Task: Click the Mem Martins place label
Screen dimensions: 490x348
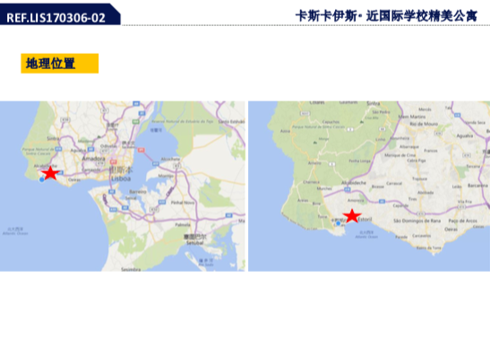Action: [x=412, y=117]
